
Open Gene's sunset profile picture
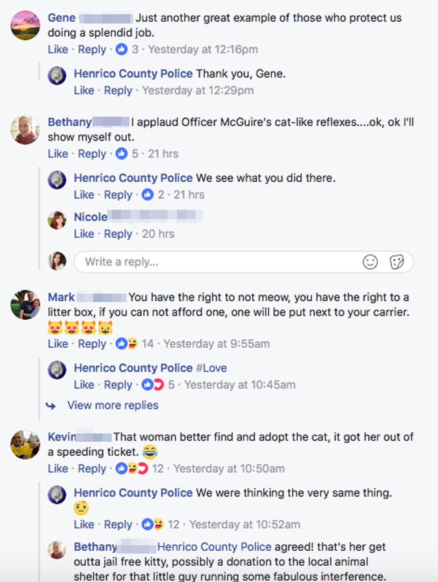click(x=25, y=26)
